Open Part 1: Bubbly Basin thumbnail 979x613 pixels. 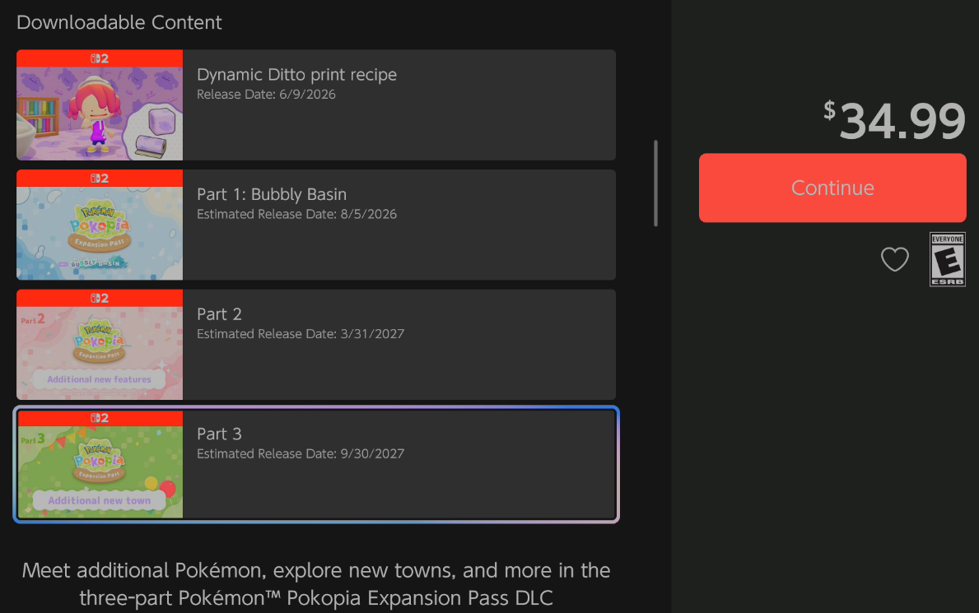100,225
